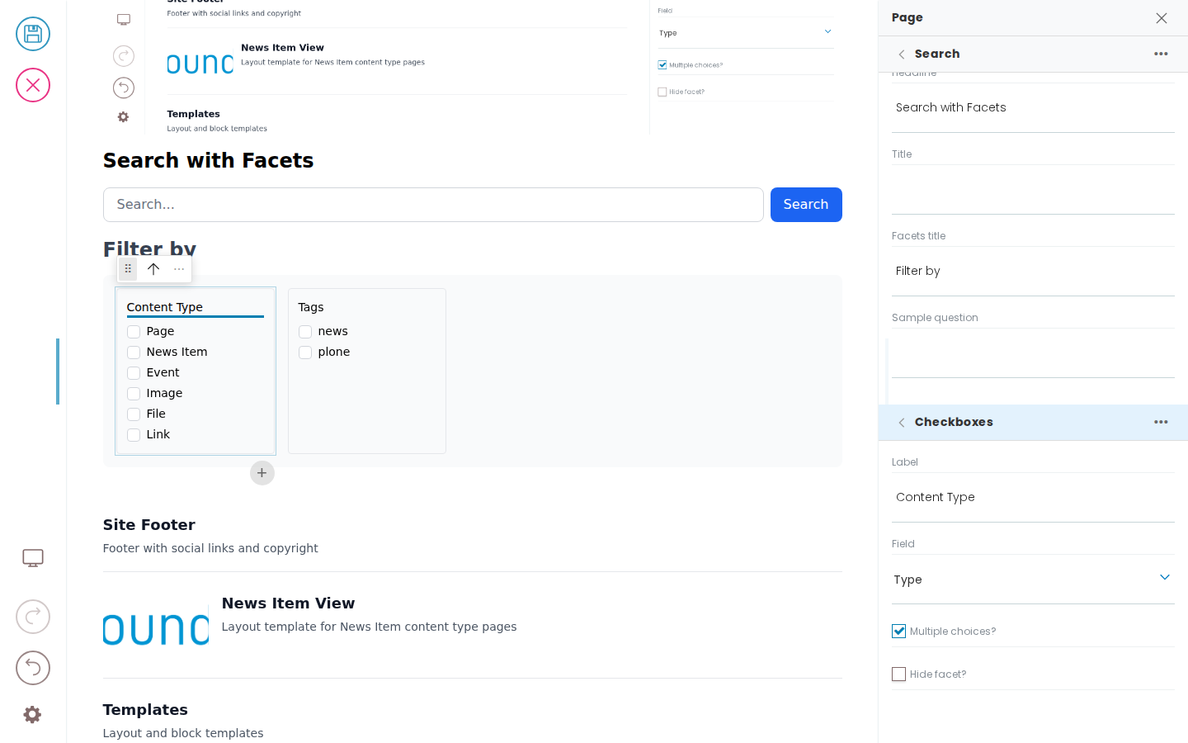This screenshot has height=743, width=1188.
Task: Click the Sample question input field
Action: (1033, 353)
